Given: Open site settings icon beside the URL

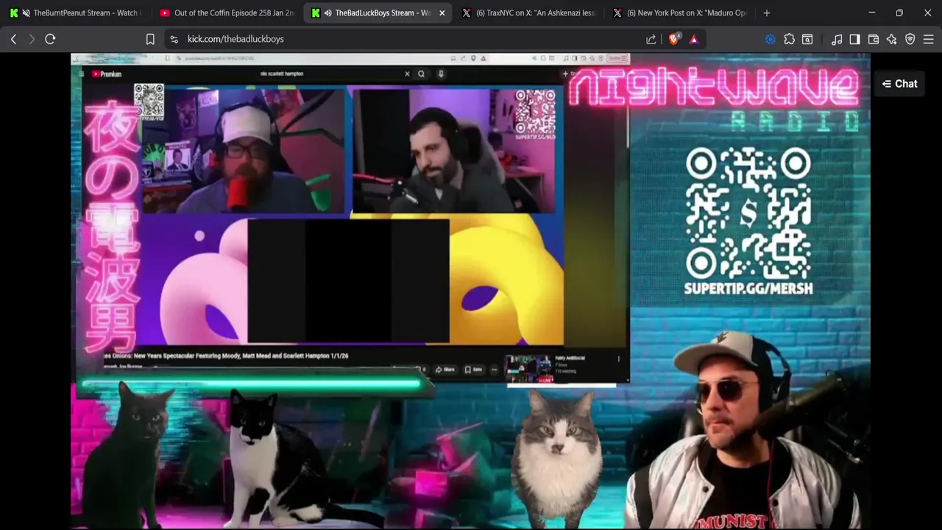Looking at the screenshot, I should click(x=174, y=39).
